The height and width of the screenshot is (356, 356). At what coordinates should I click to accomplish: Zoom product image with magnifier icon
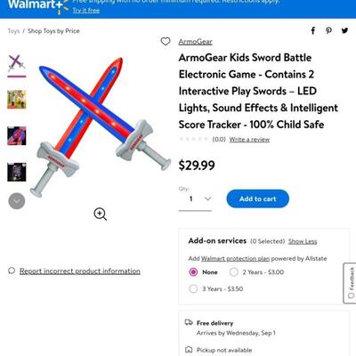tap(101, 214)
